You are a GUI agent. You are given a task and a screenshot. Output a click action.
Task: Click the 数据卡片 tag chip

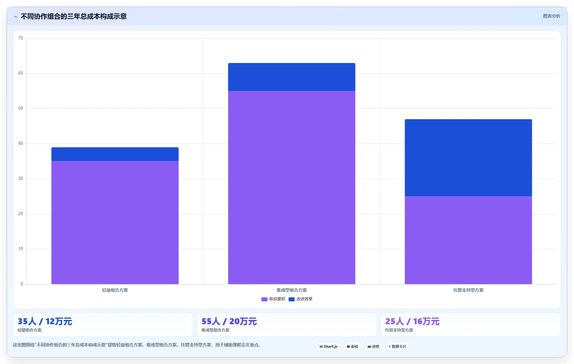click(x=397, y=346)
